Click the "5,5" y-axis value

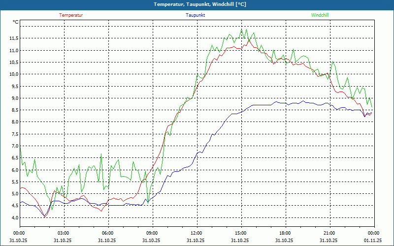pos(15,182)
